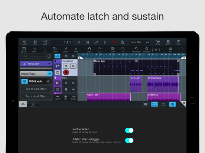Select the Guitar1 (1) clip
Image resolution: width=205 pixels, height=153 pixels.
click(x=109, y=97)
